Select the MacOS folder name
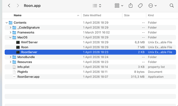Image resolution: width=178 pixels, height=106 pixels. coord(22,37)
